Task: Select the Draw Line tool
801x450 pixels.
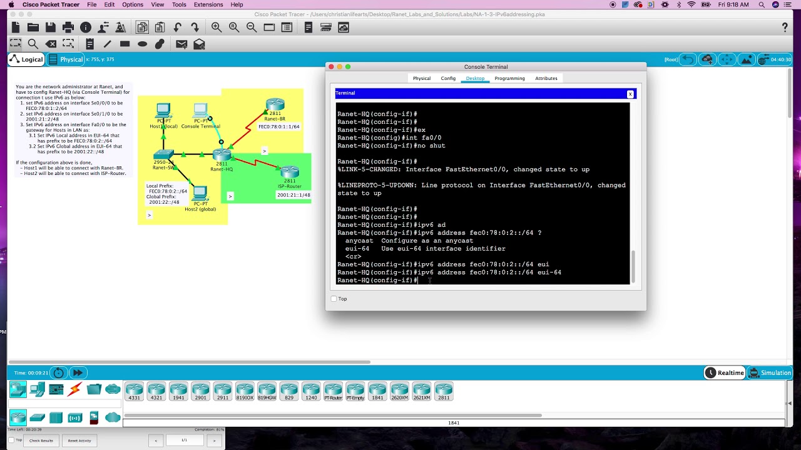Action: 107,44
